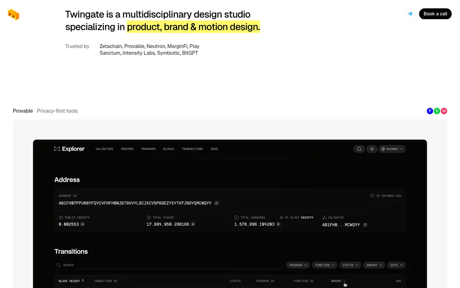
Task: Click the Validator node icon
Action: (324, 217)
